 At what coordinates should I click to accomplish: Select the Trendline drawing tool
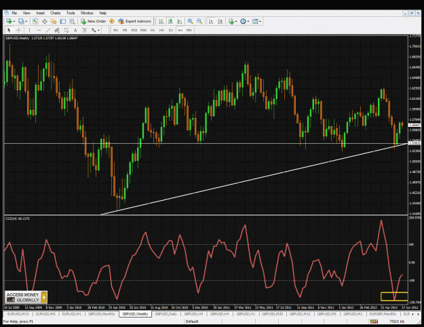[x=48, y=31]
